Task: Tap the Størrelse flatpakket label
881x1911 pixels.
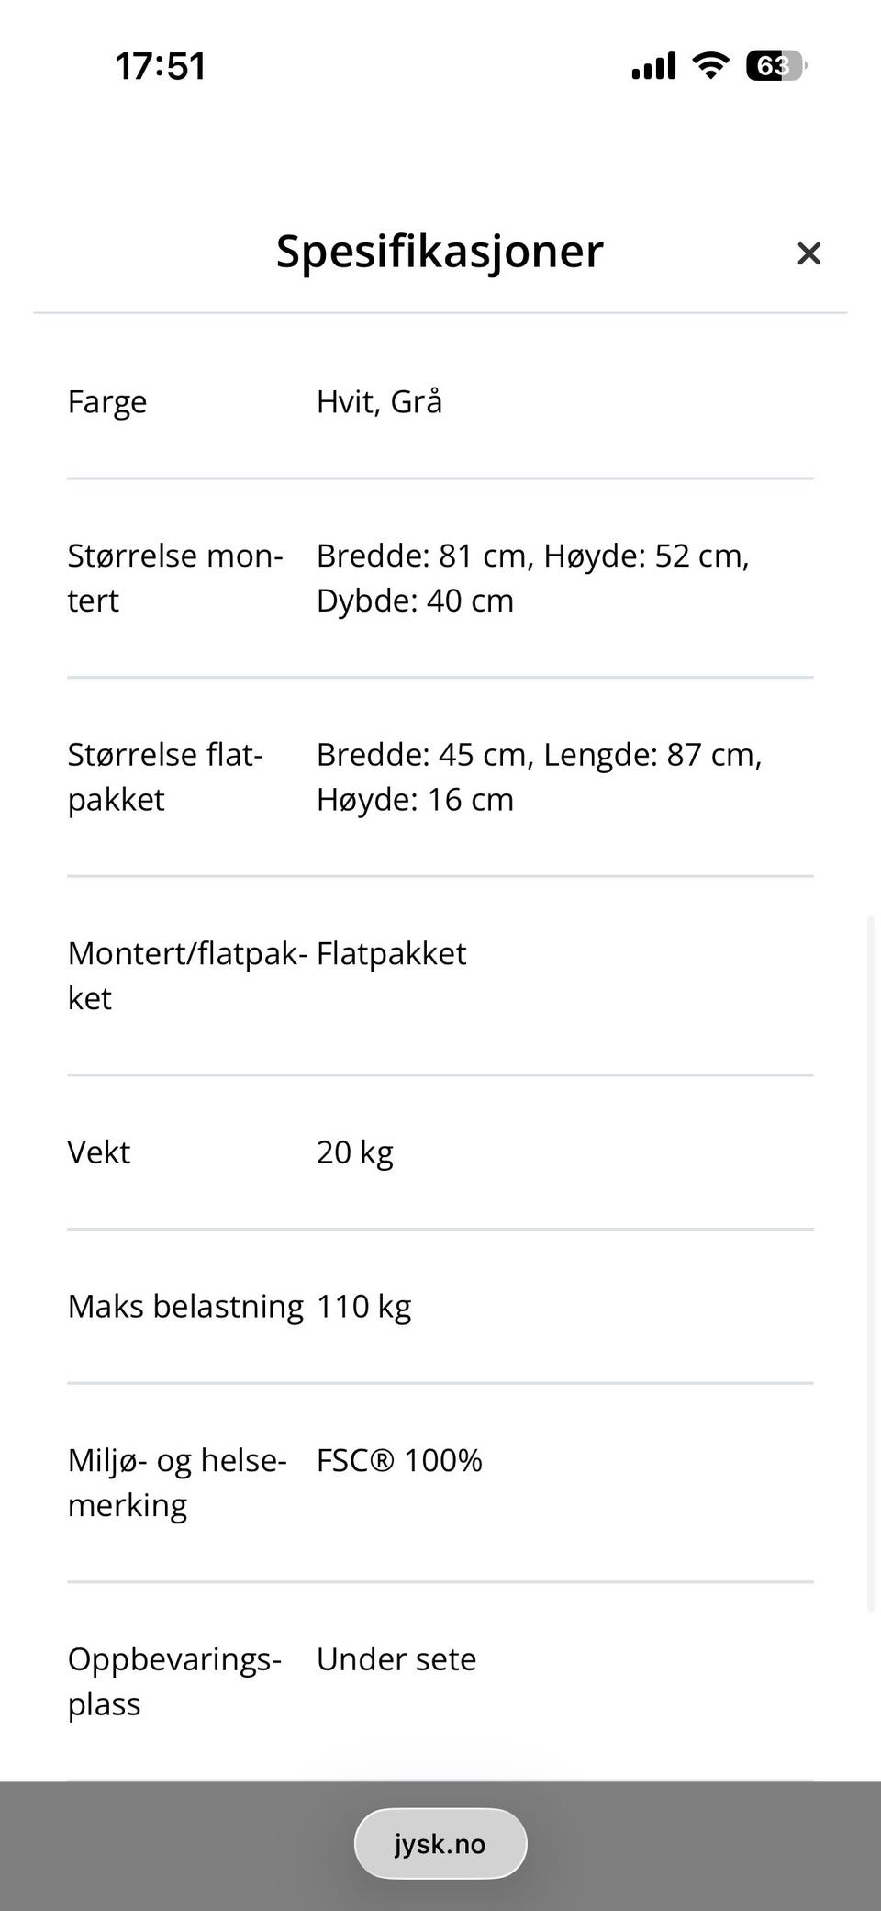Action: [165, 776]
